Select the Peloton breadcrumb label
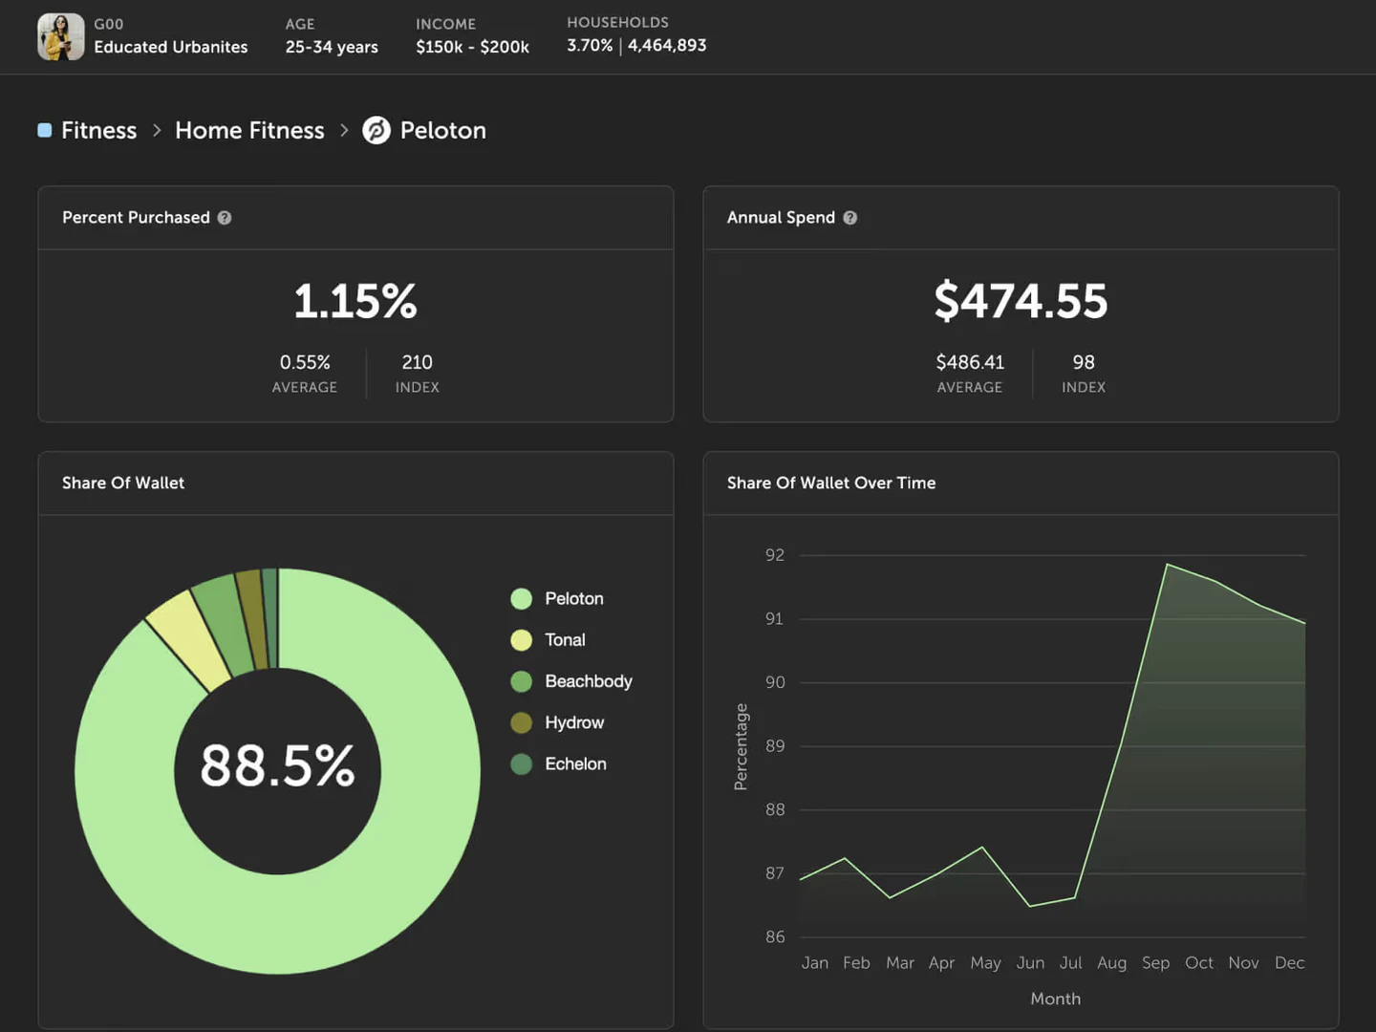This screenshot has height=1032, width=1376. click(x=442, y=130)
